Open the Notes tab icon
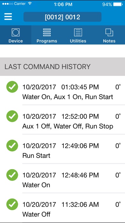The width and height of the screenshot is (125, 223). click(109, 32)
